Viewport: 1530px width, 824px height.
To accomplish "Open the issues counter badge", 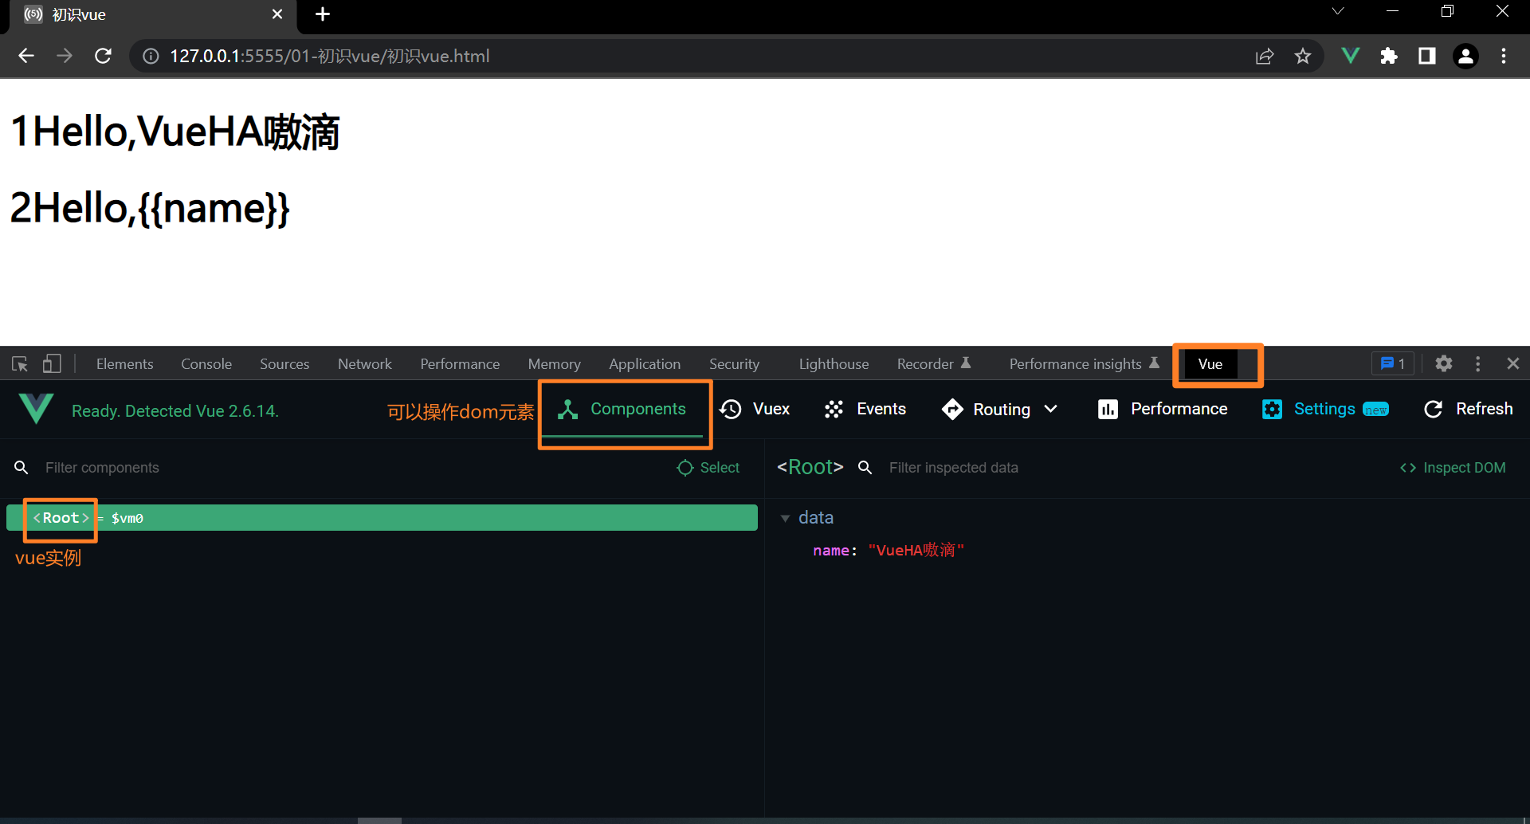I will [1392, 363].
